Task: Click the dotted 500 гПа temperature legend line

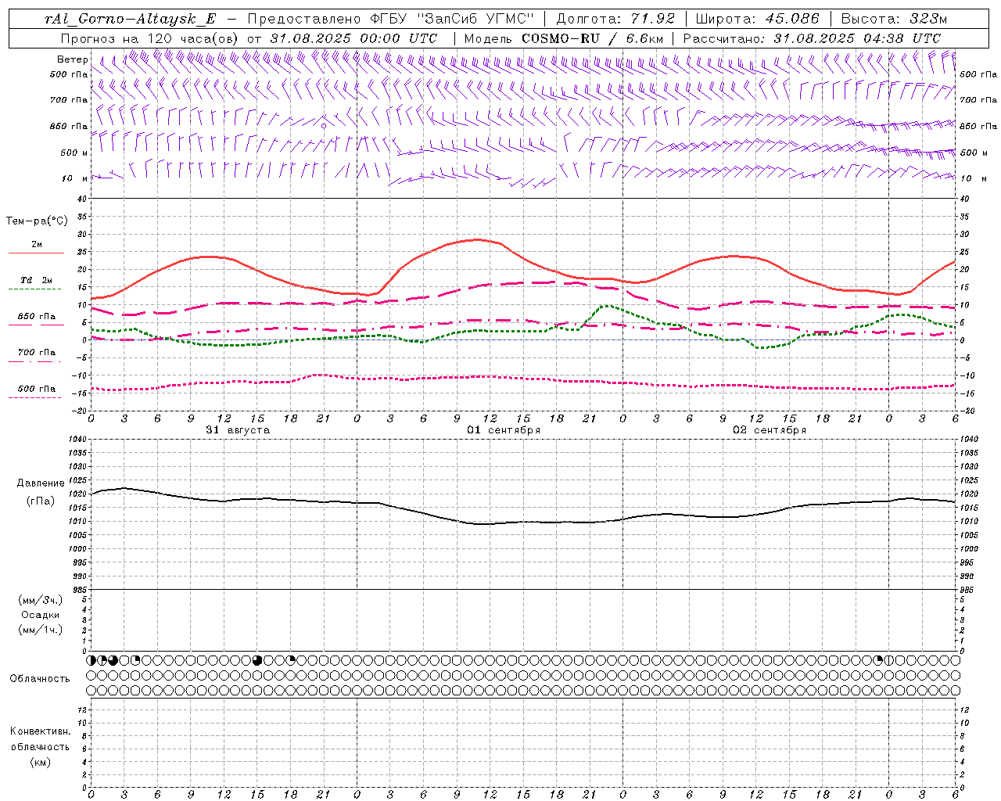Action: [x=35, y=397]
